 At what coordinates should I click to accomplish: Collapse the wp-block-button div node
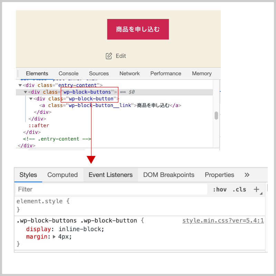click(x=31, y=99)
